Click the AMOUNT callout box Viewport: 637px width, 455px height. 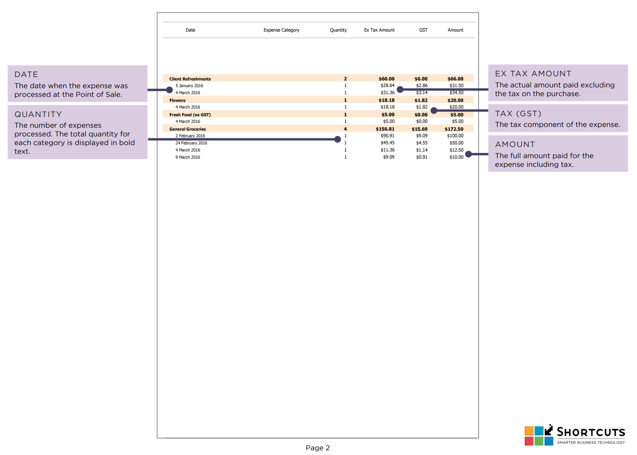[558, 153]
